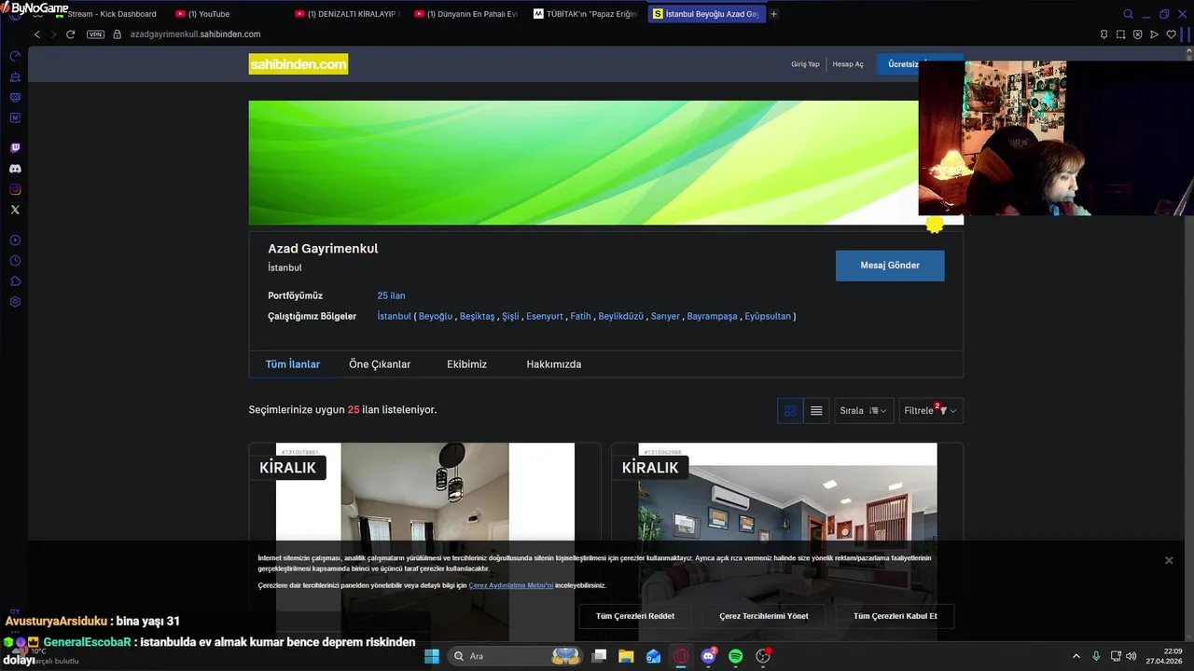This screenshot has height=671, width=1194.
Task: Click the Eyüpsultan region link
Action: tap(768, 316)
